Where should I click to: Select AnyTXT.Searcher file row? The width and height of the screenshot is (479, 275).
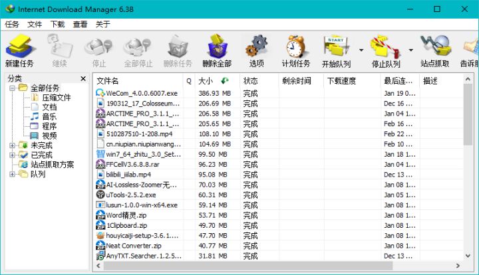coord(278,256)
